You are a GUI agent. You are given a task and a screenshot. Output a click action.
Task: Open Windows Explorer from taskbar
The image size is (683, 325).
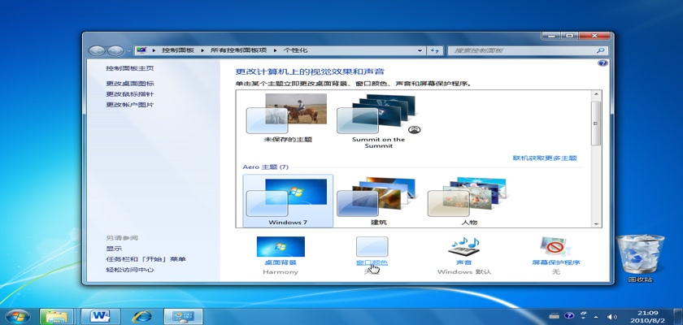point(58,315)
